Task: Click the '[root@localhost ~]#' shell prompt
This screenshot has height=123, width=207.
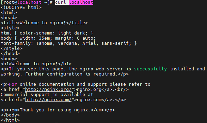Action: 27,2
